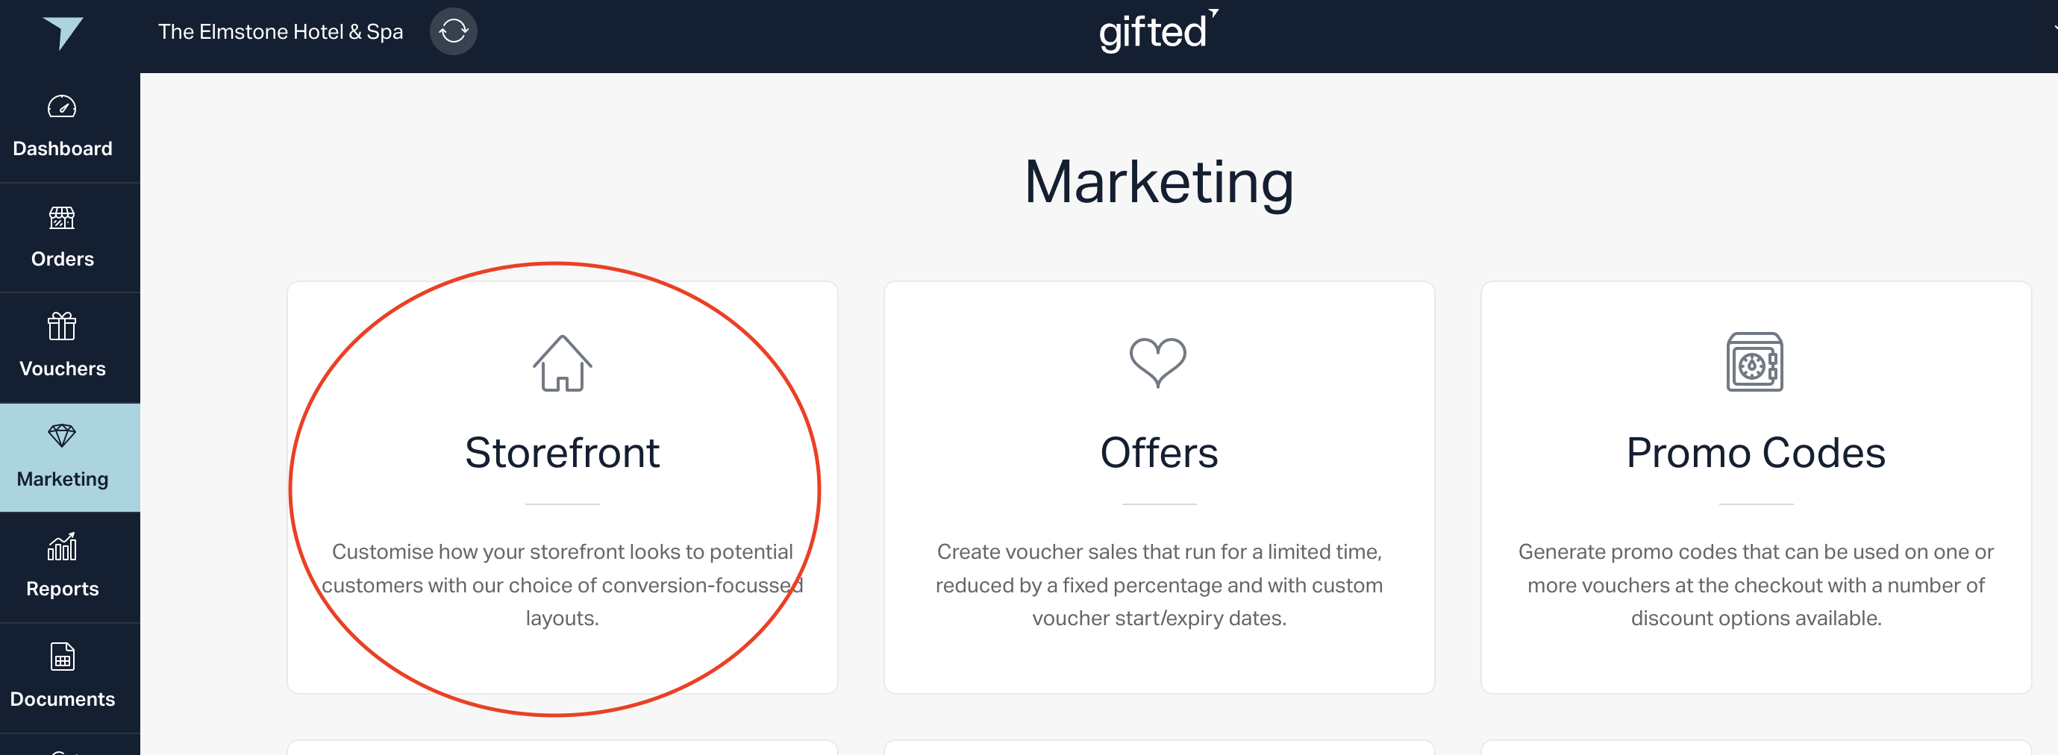This screenshot has width=2058, height=755.
Task: Click the Promo Codes safe icon
Action: click(x=1755, y=362)
